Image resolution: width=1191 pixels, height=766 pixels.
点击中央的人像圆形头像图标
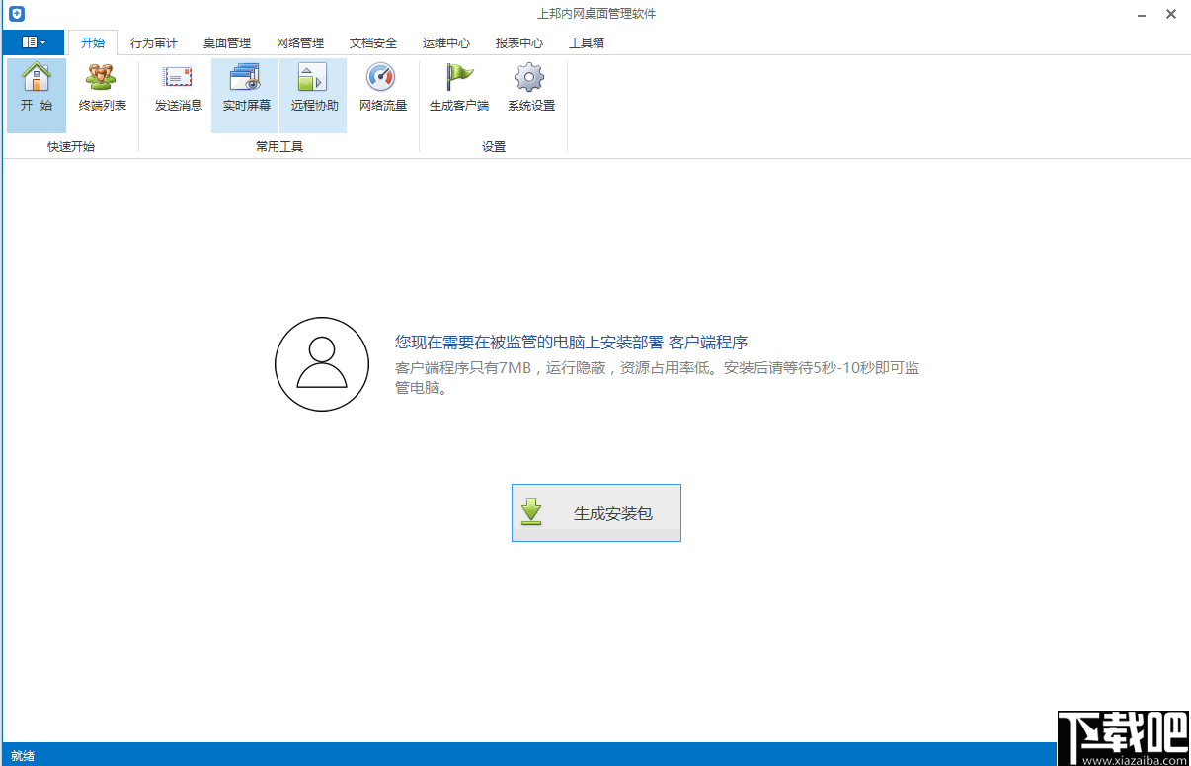[x=322, y=364]
